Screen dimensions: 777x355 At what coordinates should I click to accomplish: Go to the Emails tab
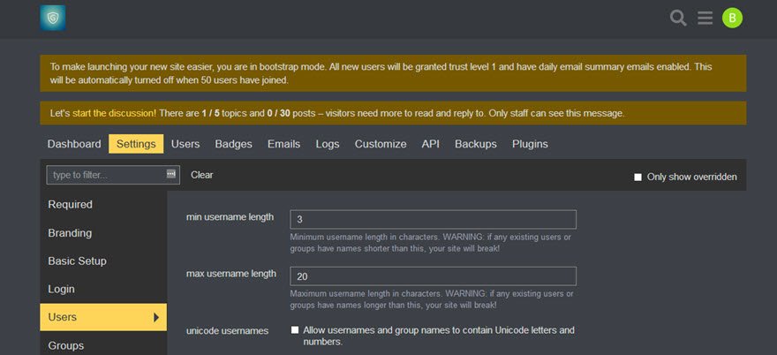pos(284,144)
